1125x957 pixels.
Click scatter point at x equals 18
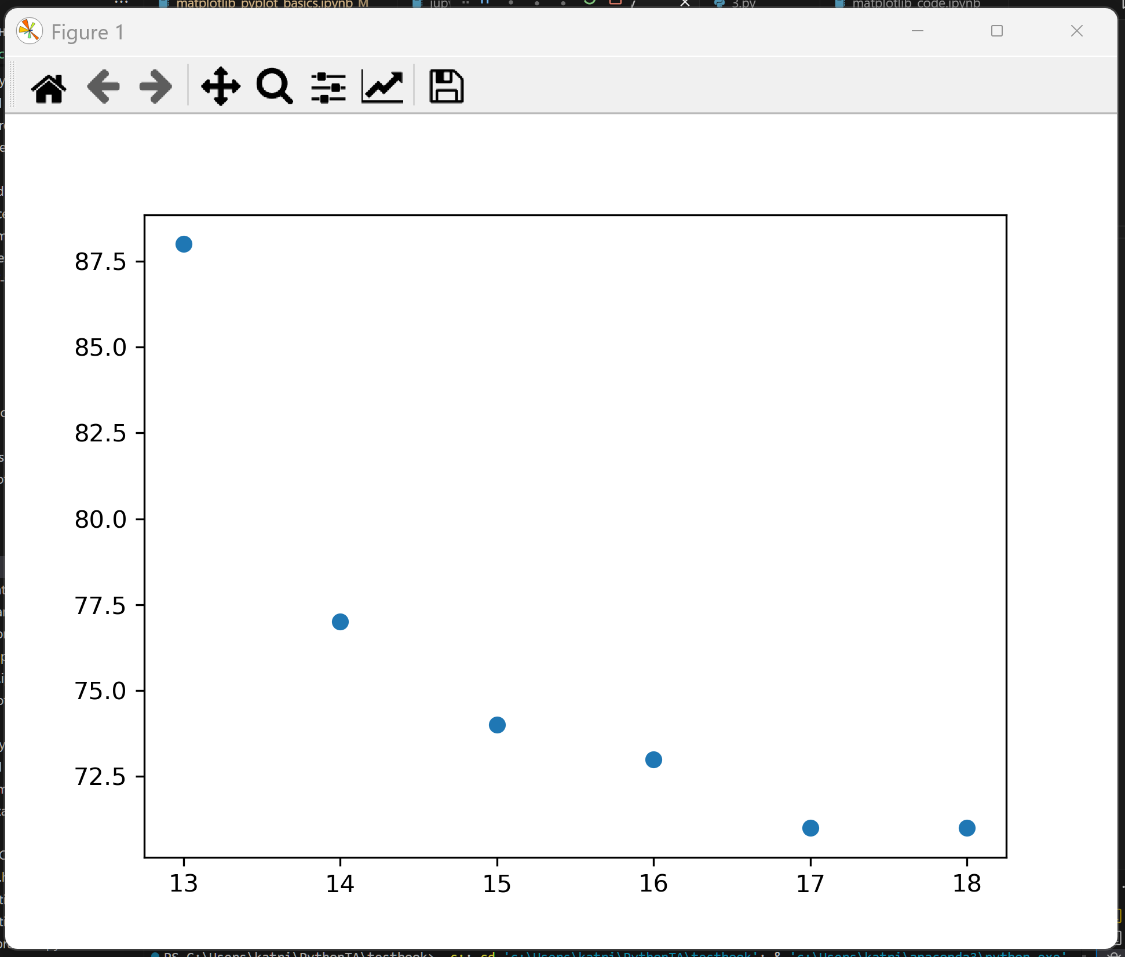tap(967, 828)
